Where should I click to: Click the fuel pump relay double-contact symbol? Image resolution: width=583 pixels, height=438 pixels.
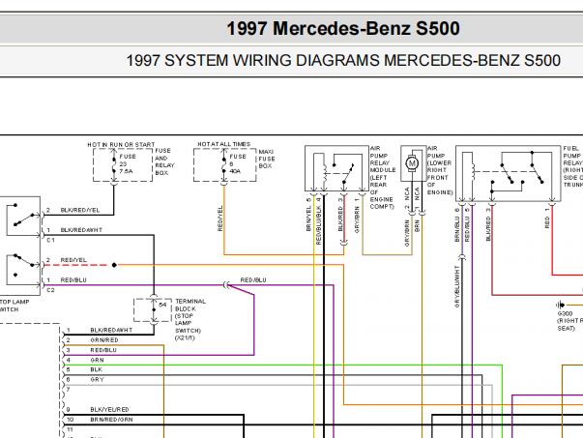[509, 173]
